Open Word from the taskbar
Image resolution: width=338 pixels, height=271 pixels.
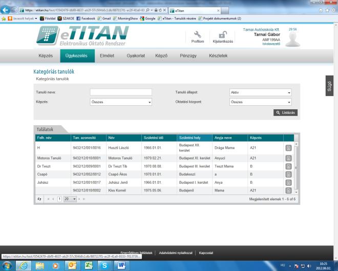tap(121, 265)
